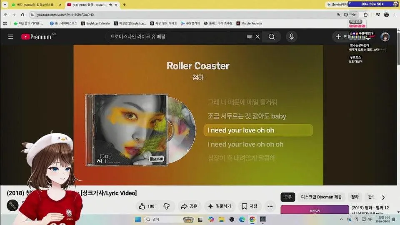This screenshot has height=225, width=400.
Task: Show hidden system tray icons chevron
Action: [x=341, y=220]
